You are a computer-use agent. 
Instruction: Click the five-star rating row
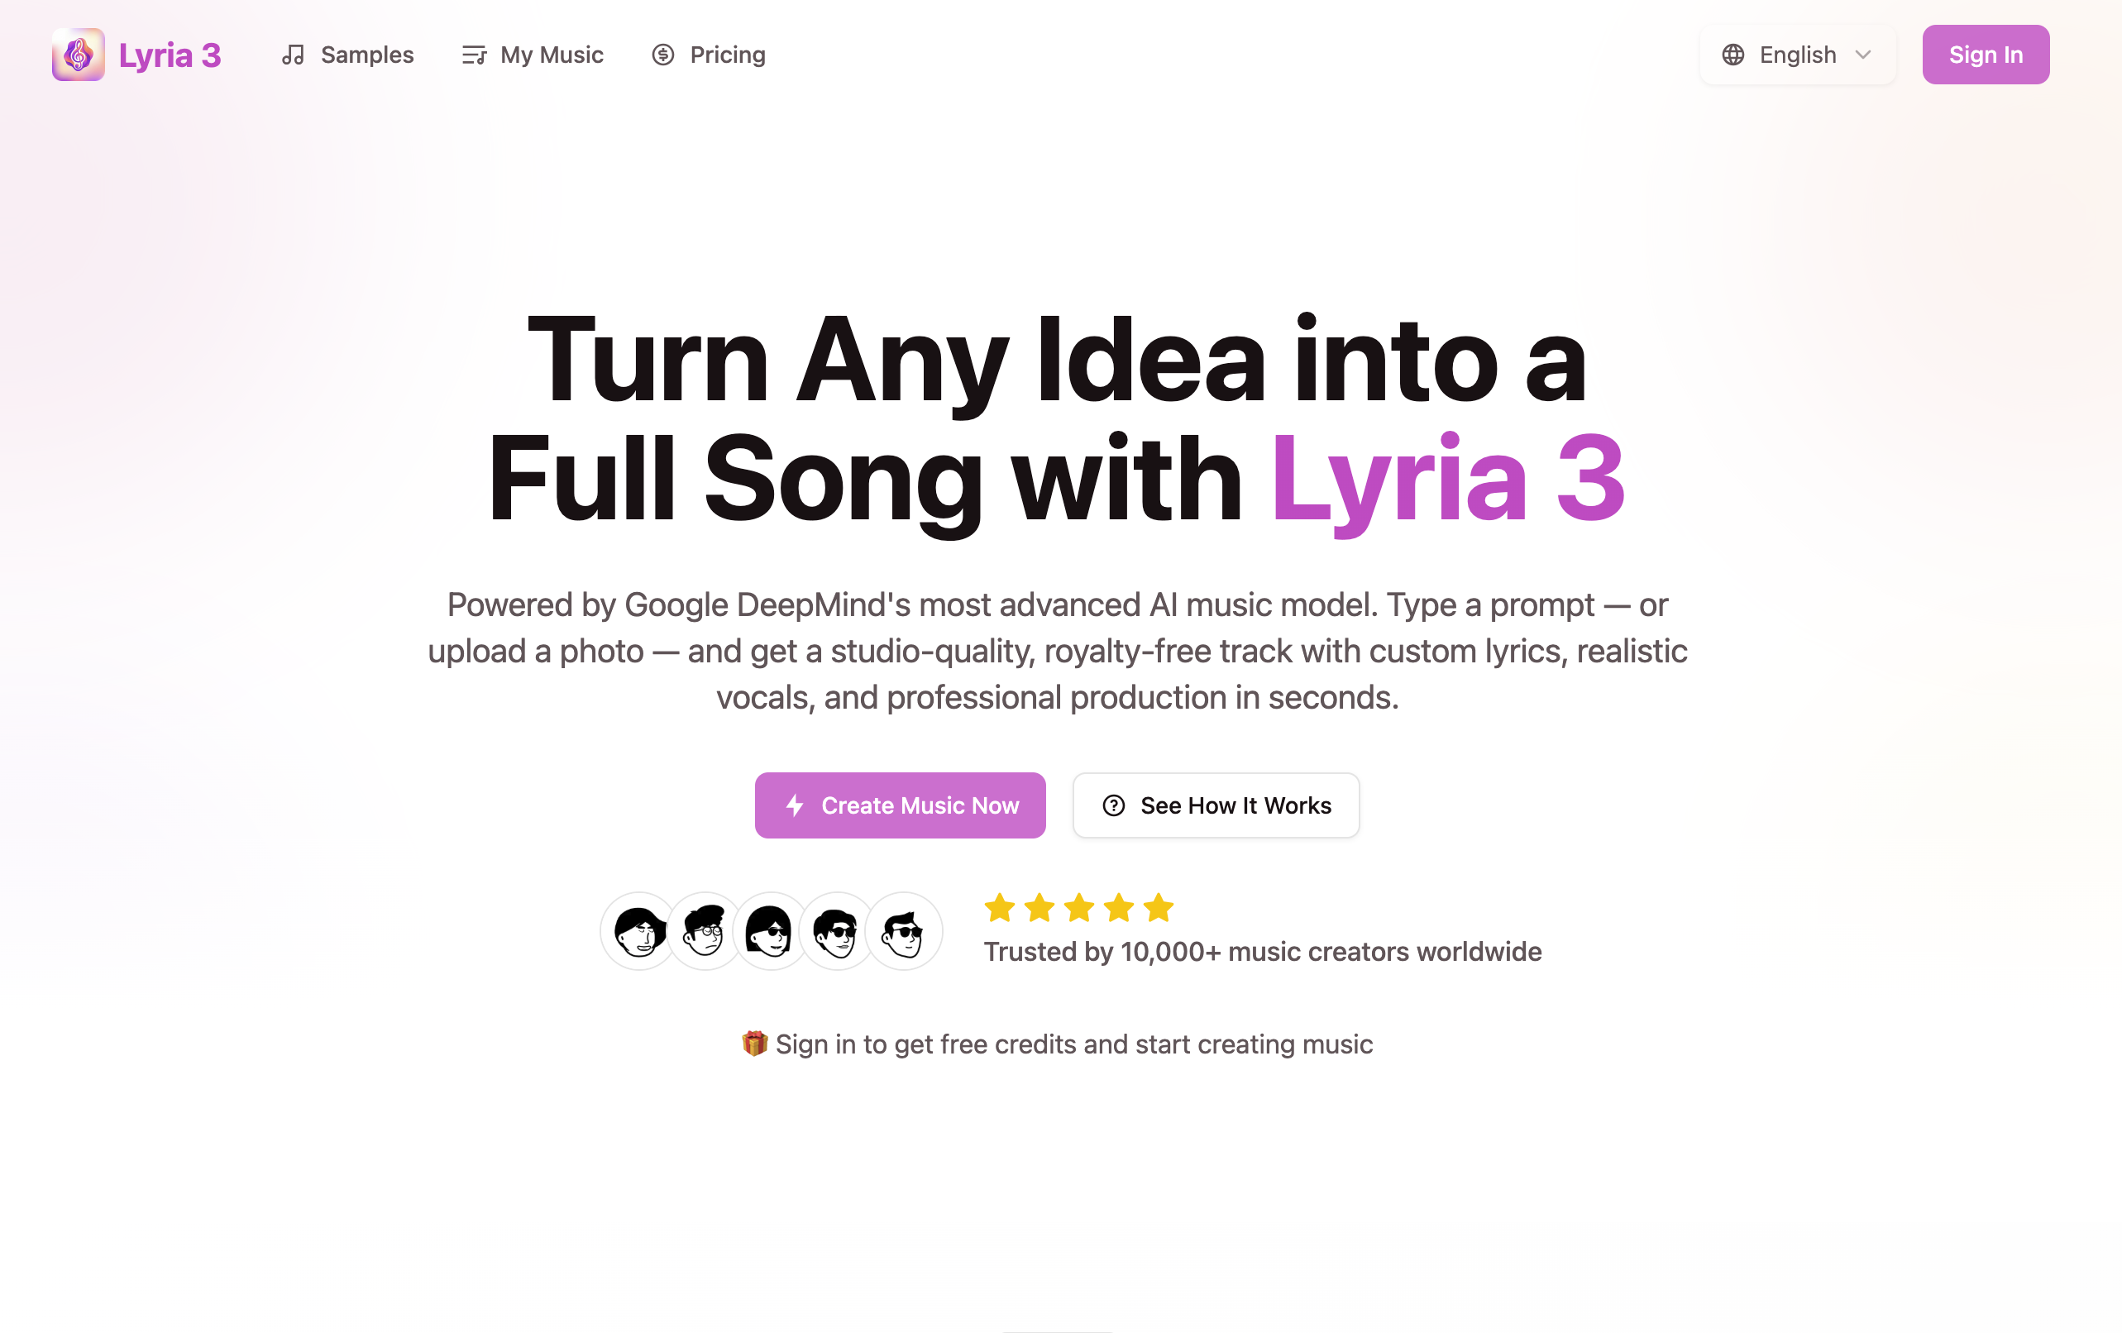1078,907
